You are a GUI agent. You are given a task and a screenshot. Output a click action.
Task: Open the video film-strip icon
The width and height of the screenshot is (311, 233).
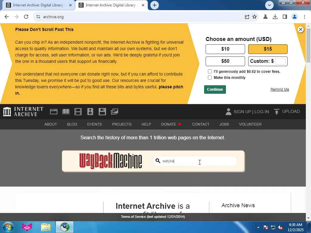(78, 112)
